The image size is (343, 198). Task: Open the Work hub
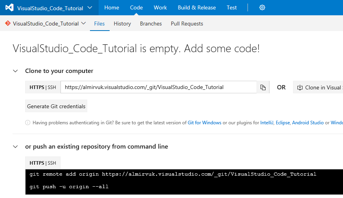(160, 7)
